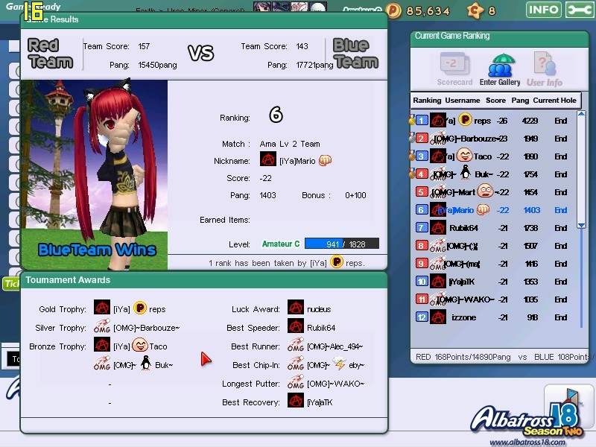
Task: Click the Enter Gallery icon
Action: click(500, 69)
